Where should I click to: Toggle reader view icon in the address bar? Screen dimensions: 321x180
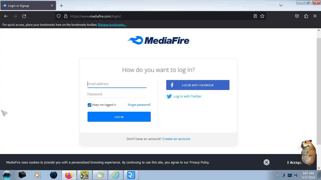tap(255, 16)
